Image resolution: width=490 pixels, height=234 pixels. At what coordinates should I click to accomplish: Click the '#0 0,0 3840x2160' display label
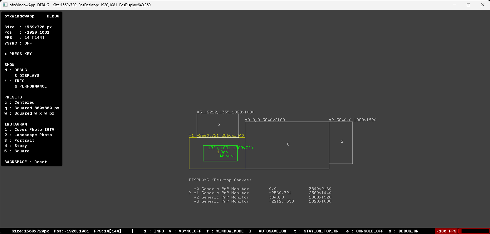265,120
